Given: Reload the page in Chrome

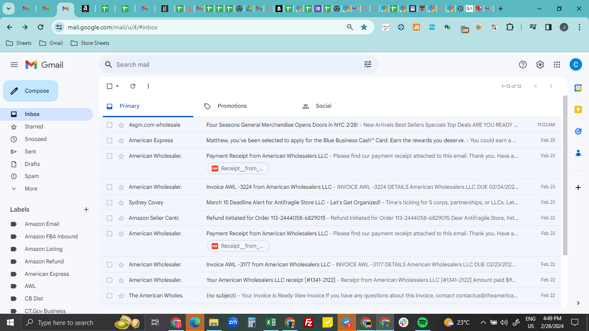Looking at the screenshot, I should coord(41,27).
